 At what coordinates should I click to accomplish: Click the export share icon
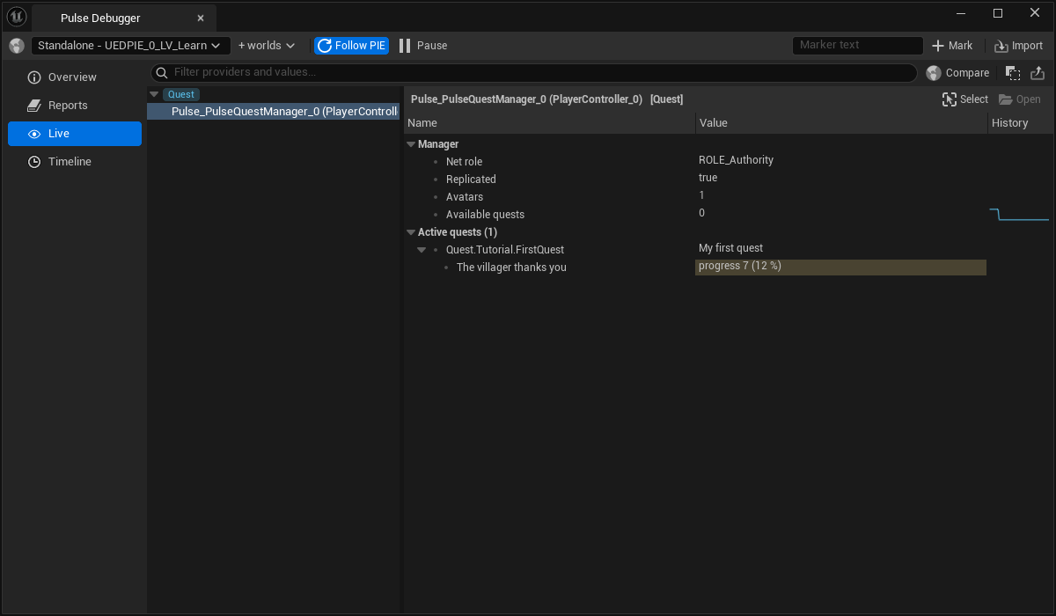click(1038, 73)
